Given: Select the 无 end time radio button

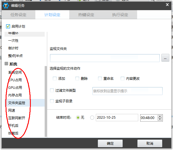Looking at the screenshot, I should 78,118.
